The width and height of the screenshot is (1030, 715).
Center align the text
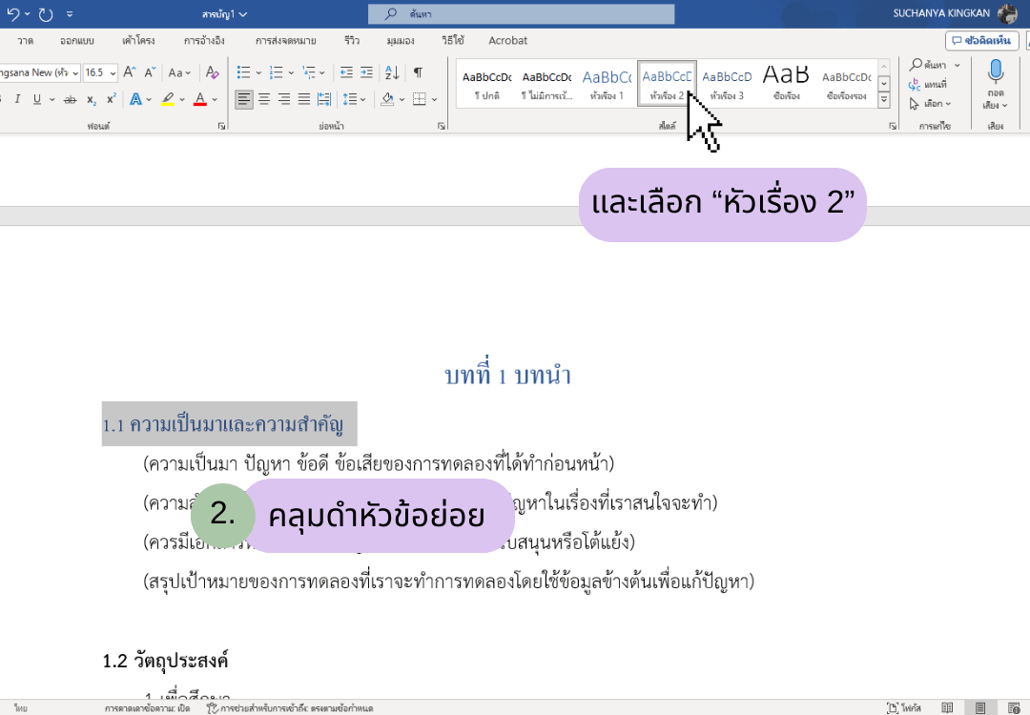click(x=264, y=99)
